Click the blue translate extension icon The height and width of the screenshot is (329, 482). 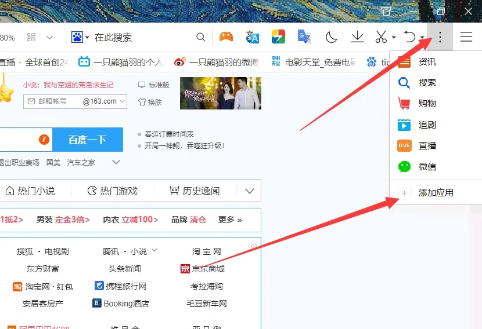(x=253, y=38)
